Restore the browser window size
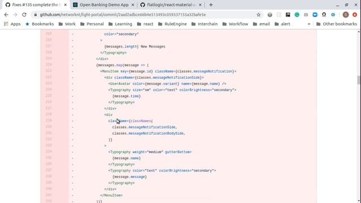361x203 pixels. point(346,5)
